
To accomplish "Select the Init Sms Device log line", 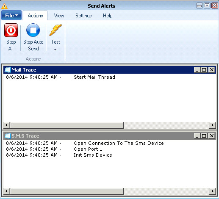I will 59,155.
